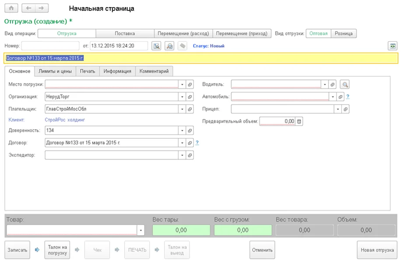Click the Home icon button
Screen dimensions: 403x265
(11, 8)
